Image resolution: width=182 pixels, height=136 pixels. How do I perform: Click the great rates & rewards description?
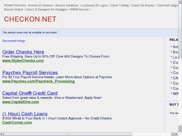(52, 98)
